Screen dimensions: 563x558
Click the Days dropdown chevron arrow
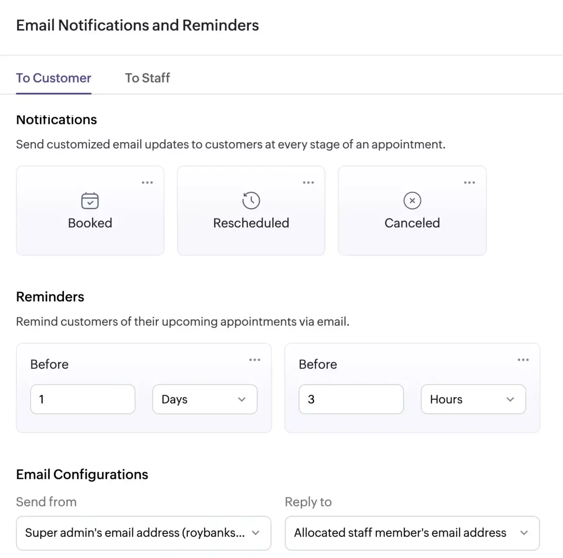pyautogui.click(x=242, y=399)
